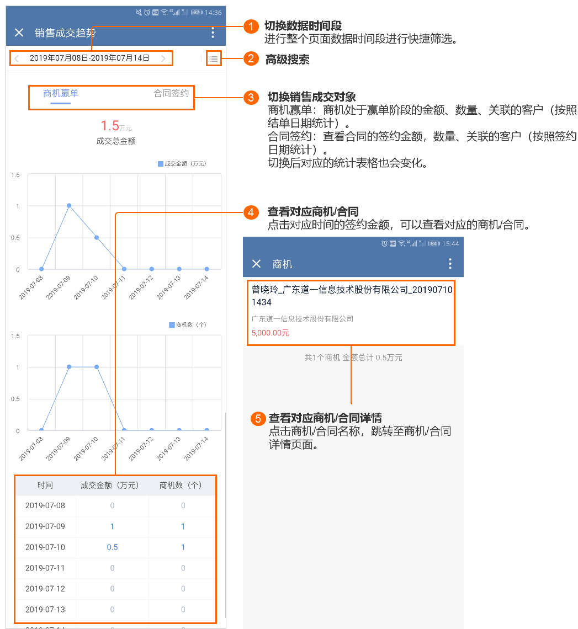Click the 15:44 clock in status bar
The image size is (578, 629).
pyautogui.click(x=450, y=243)
